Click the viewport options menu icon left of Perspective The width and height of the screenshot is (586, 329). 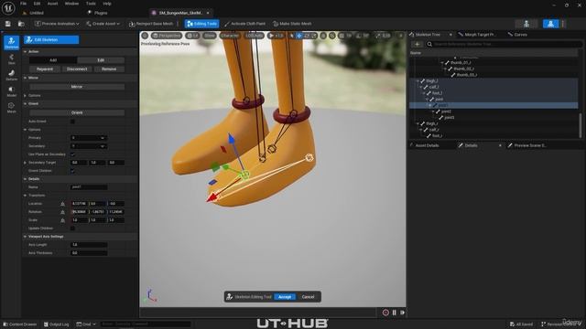[145, 36]
